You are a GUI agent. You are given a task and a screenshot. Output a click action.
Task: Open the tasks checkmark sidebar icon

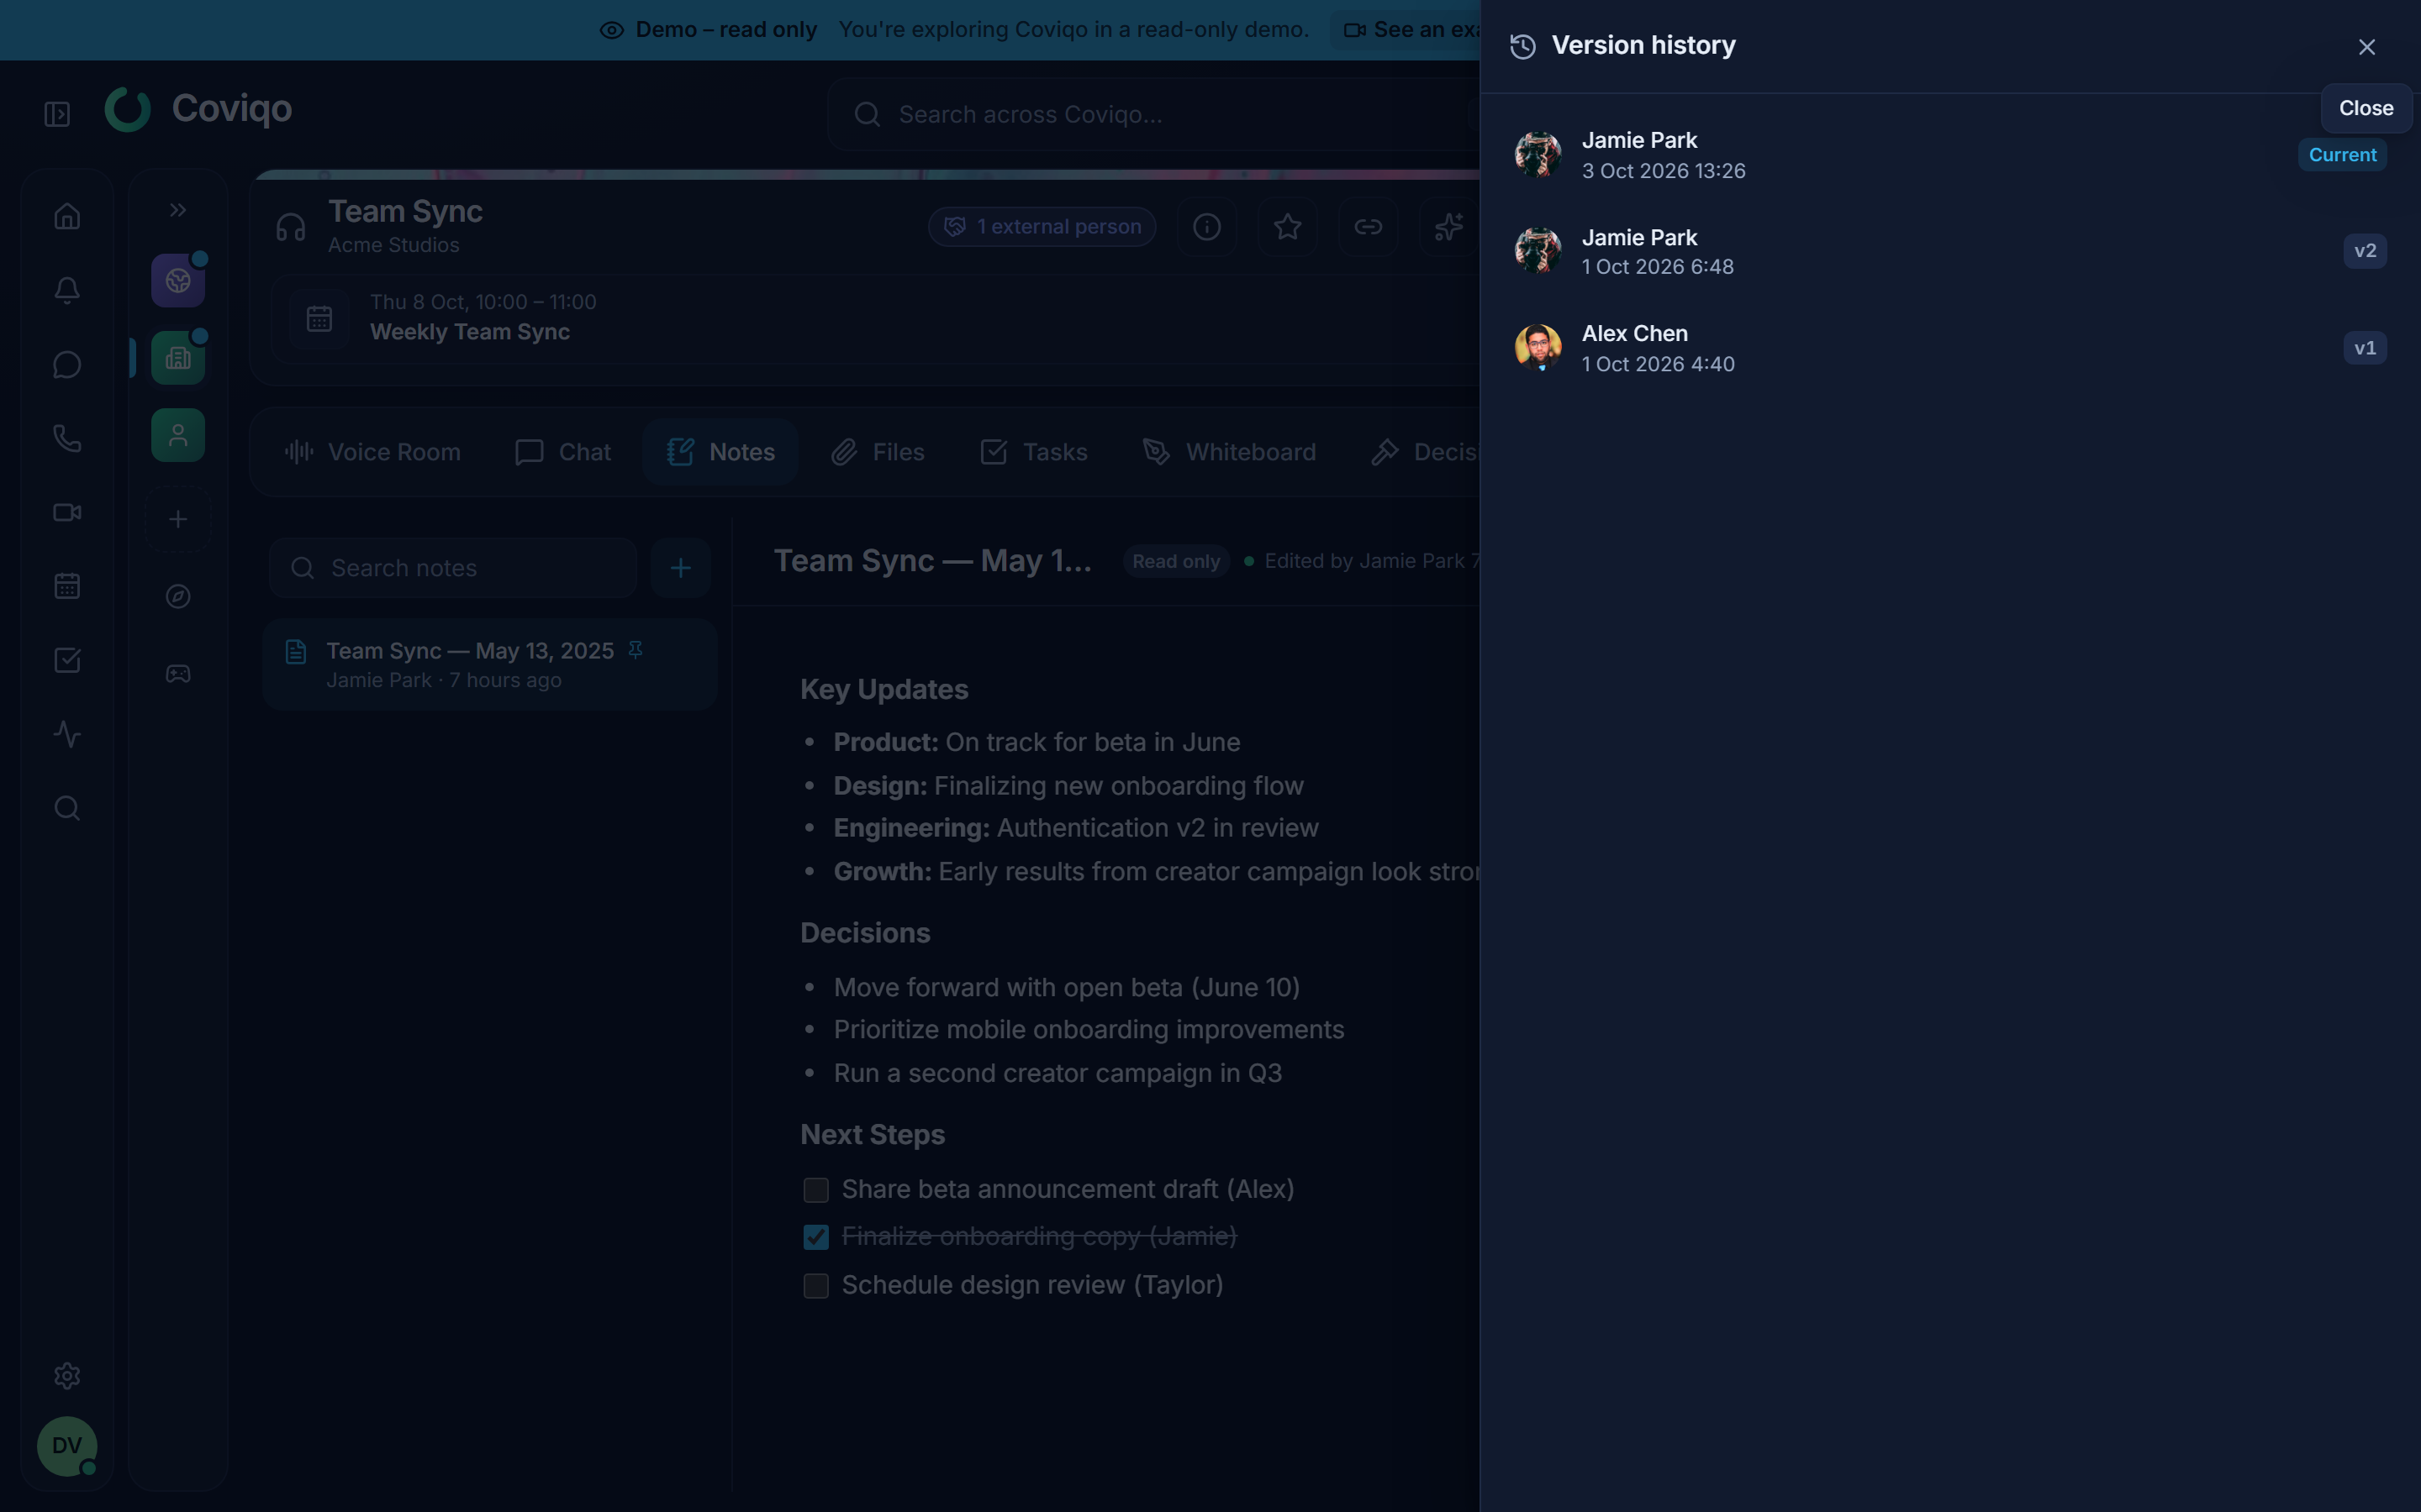pos(67,660)
